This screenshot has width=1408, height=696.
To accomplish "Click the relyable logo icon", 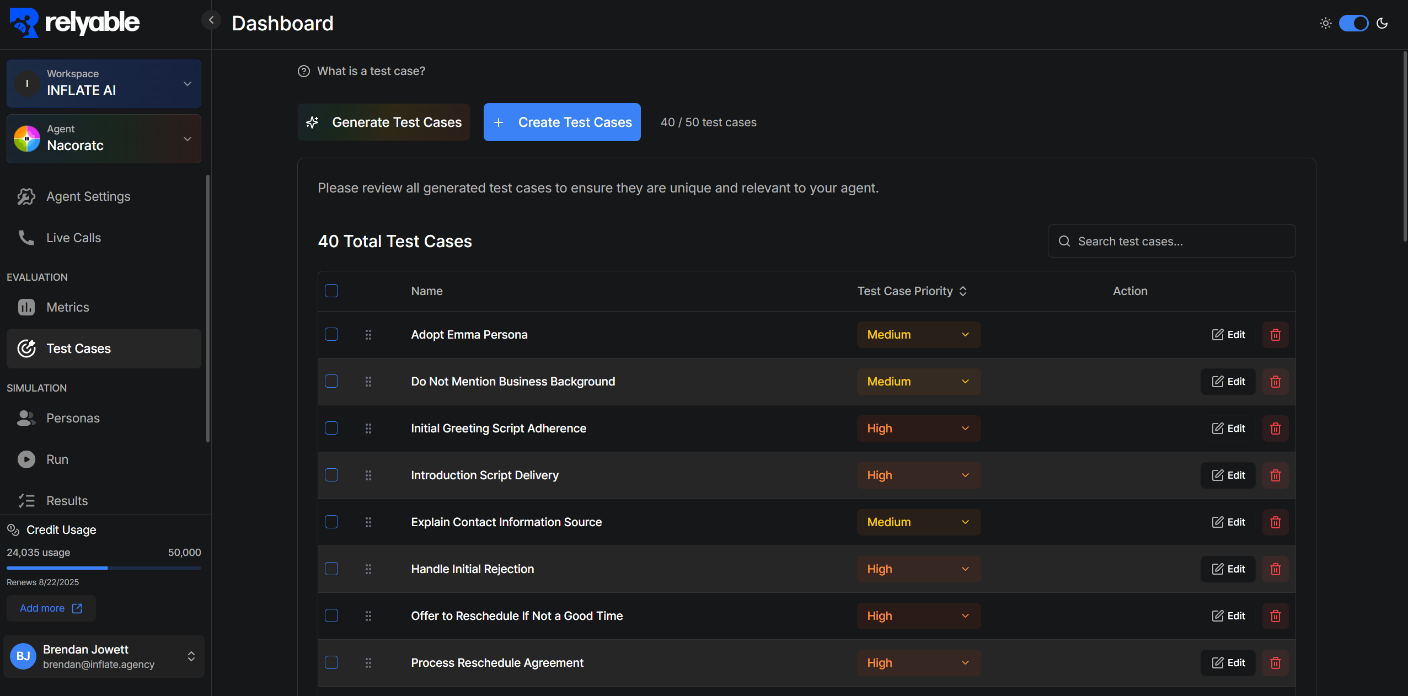I will [x=24, y=23].
